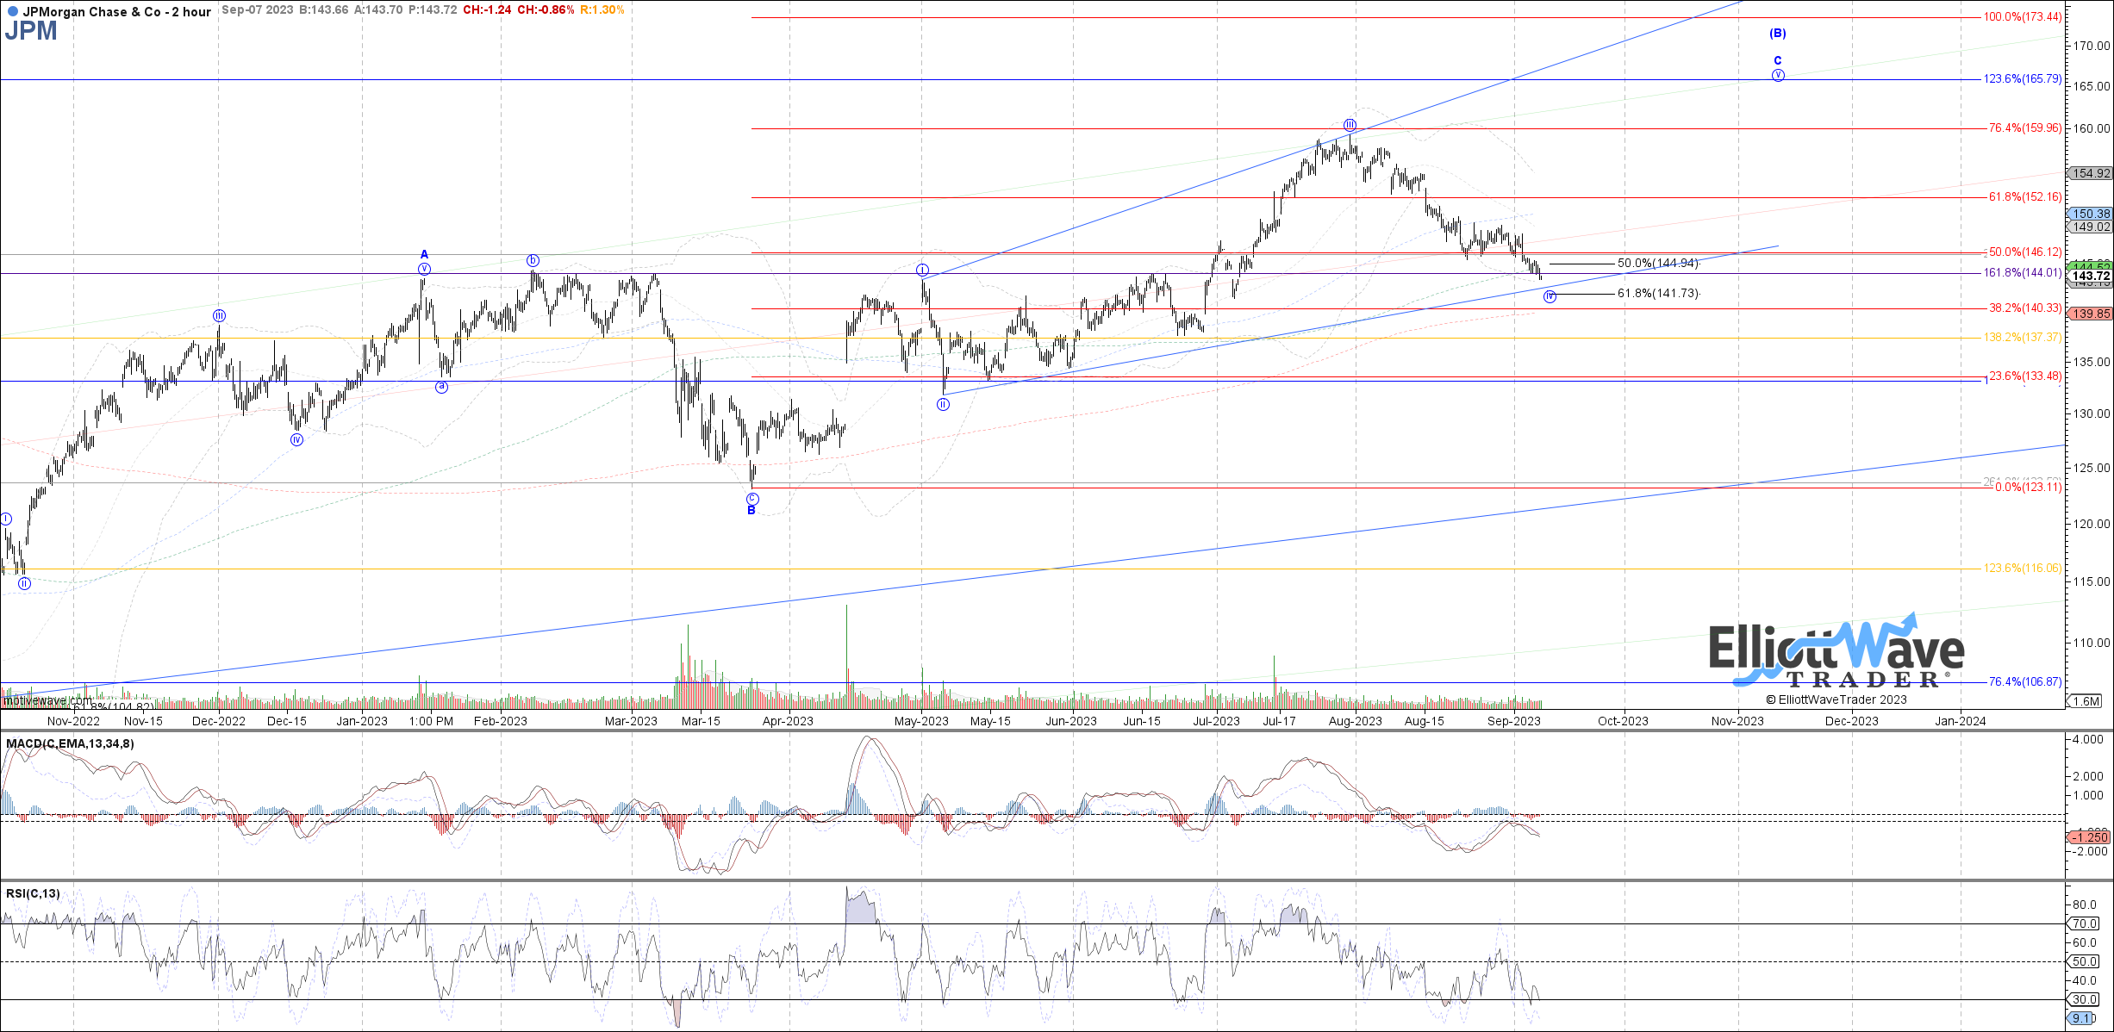Viewport: 2114px width, 1032px height.
Task: Select the circled b marker near Feb-2023
Action: click(533, 260)
